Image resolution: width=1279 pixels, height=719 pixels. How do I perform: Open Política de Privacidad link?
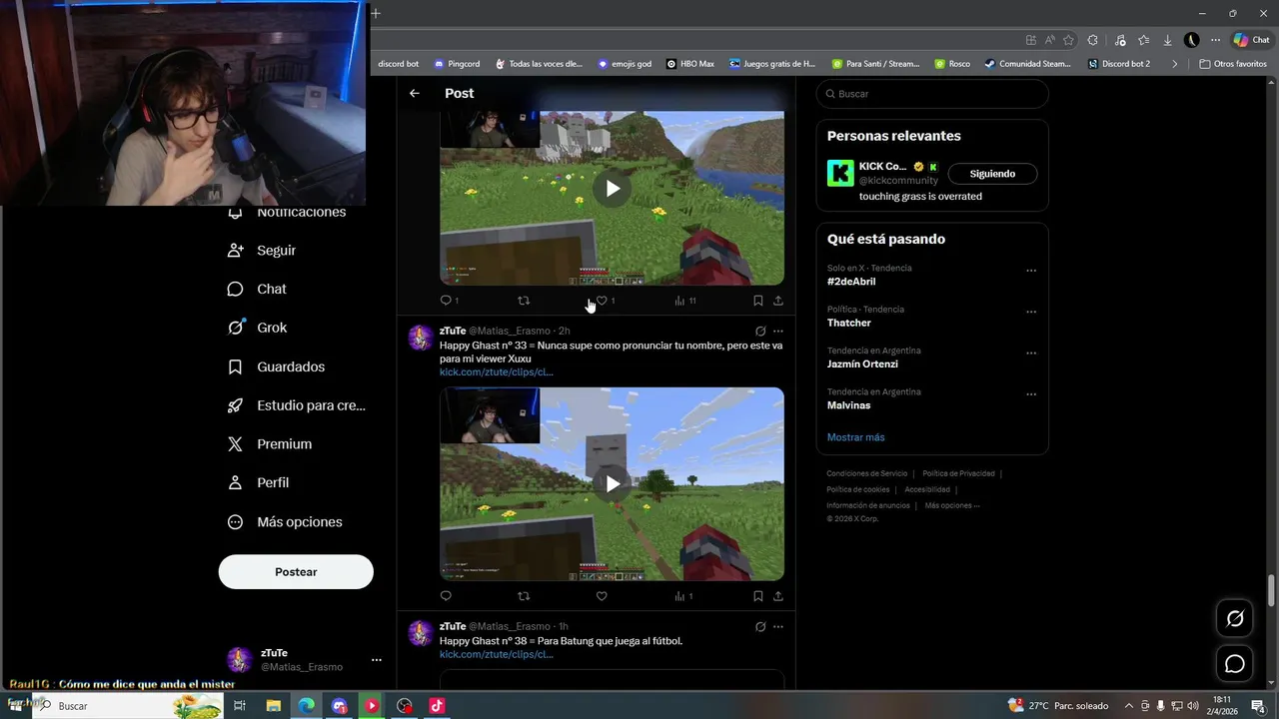click(x=958, y=473)
